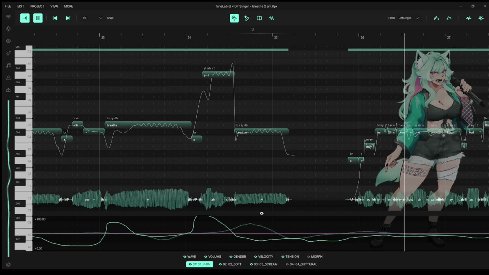
Task: Toggle TENSION parameter visibility
Action: (290, 257)
